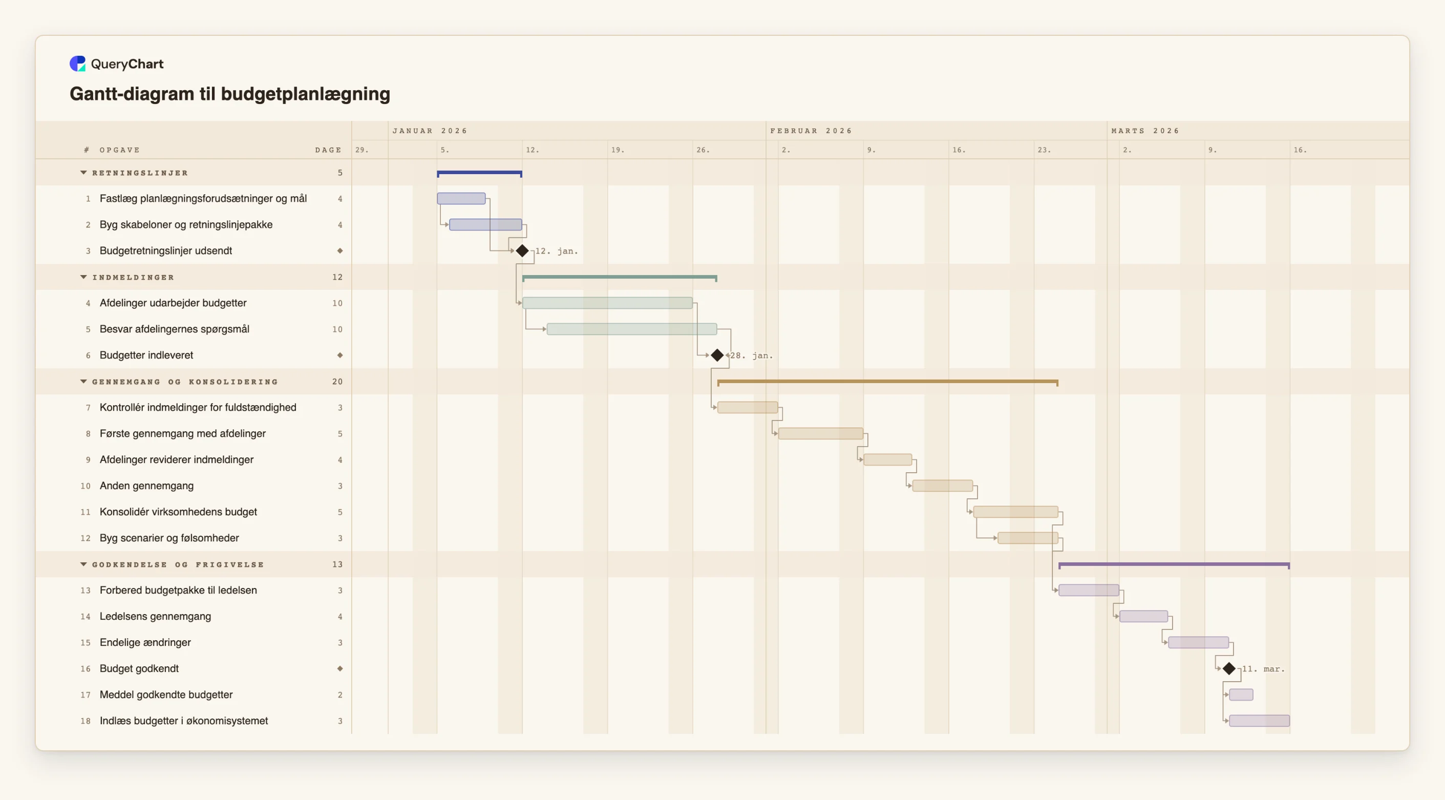Viewport: 1445px width, 800px height.
Task: Click the JANUAR 2026 month header
Action: click(430, 131)
